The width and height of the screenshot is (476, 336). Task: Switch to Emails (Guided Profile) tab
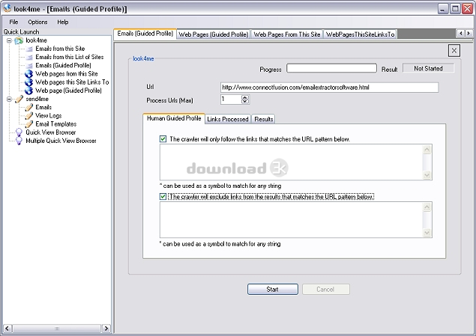pyautogui.click(x=145, y=34)
